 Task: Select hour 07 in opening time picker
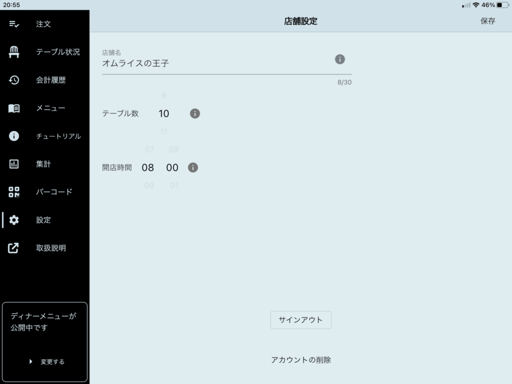pyautogui.click(x=149, y=149)
